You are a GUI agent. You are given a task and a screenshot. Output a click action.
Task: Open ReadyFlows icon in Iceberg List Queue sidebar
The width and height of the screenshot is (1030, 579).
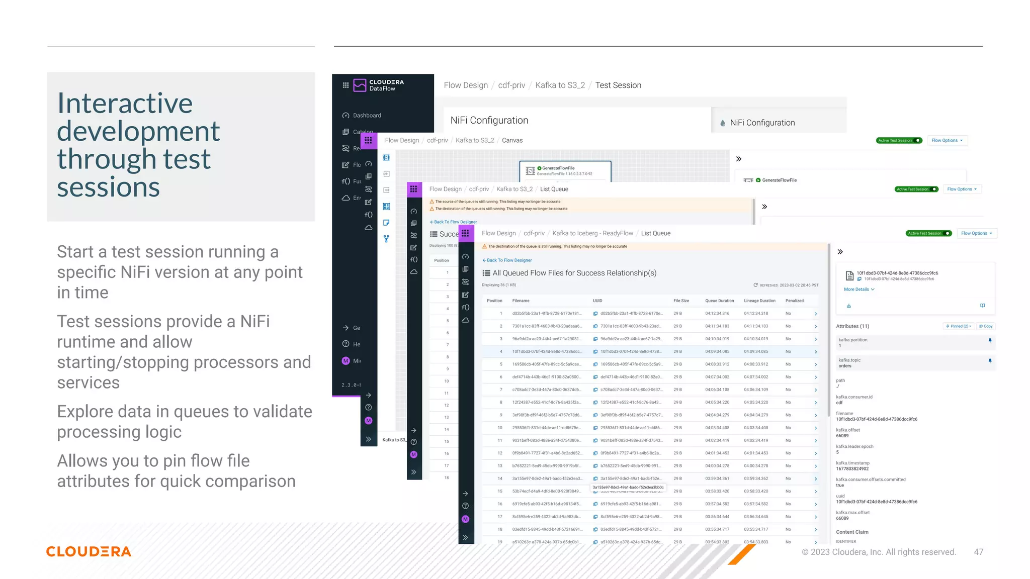(x=466, y=282)
